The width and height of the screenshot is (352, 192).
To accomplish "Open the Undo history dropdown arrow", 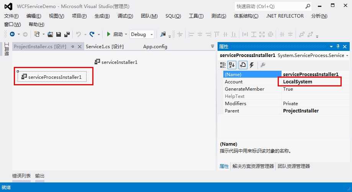I will tap(85, 34).
